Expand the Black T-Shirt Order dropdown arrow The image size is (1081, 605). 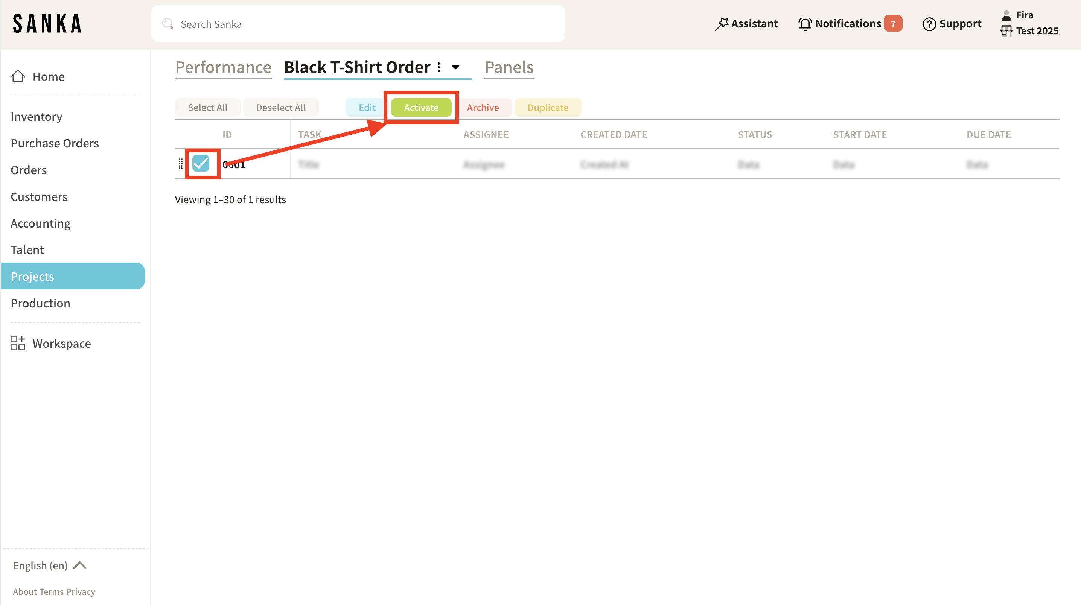[455, 67]
